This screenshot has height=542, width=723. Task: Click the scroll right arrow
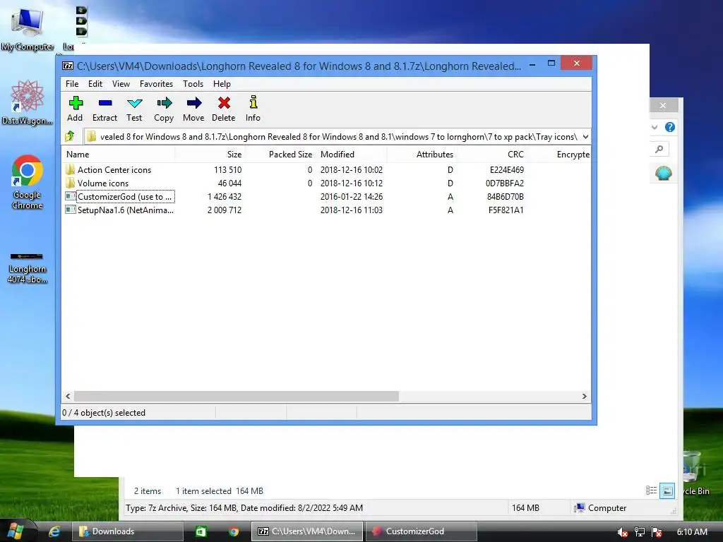pos(584,397)
